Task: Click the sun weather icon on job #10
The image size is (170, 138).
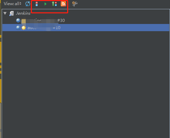Action: click(x=24, y=28)
